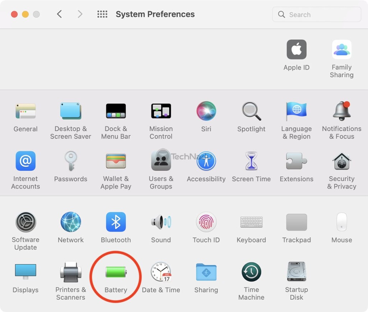Minimize the System Preferences window

(26, 14)
